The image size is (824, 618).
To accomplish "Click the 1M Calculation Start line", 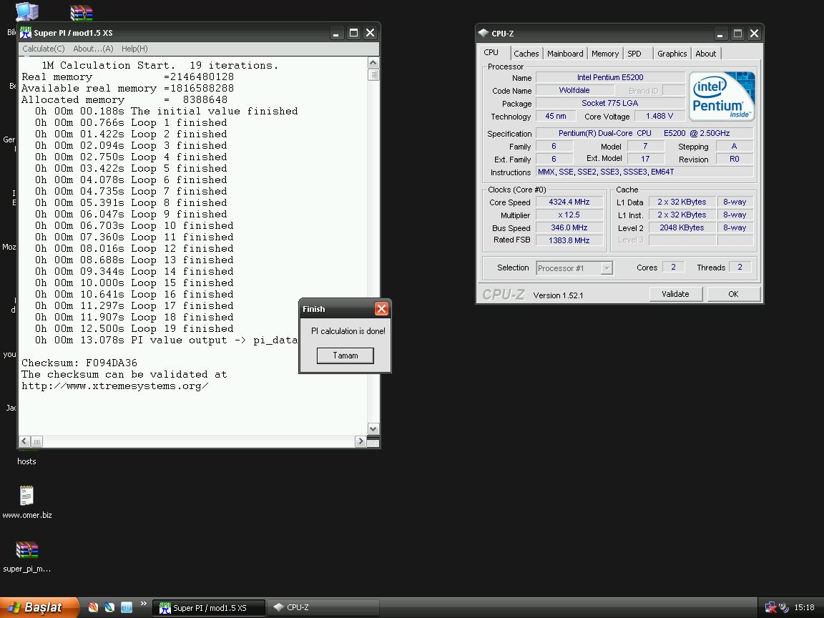I will click(160, 66).
